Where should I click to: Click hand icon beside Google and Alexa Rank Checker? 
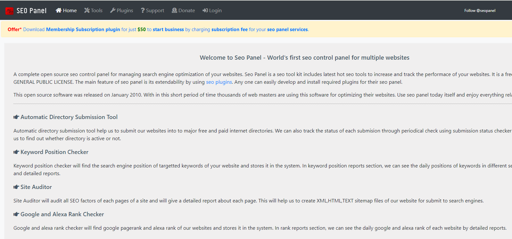[16, 214]
